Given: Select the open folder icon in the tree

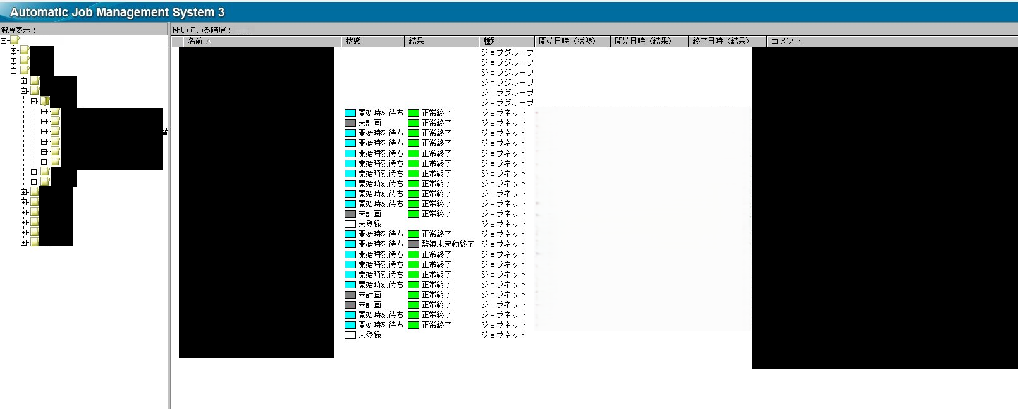Looking at the screenshot, I should (x=44, y=101).
